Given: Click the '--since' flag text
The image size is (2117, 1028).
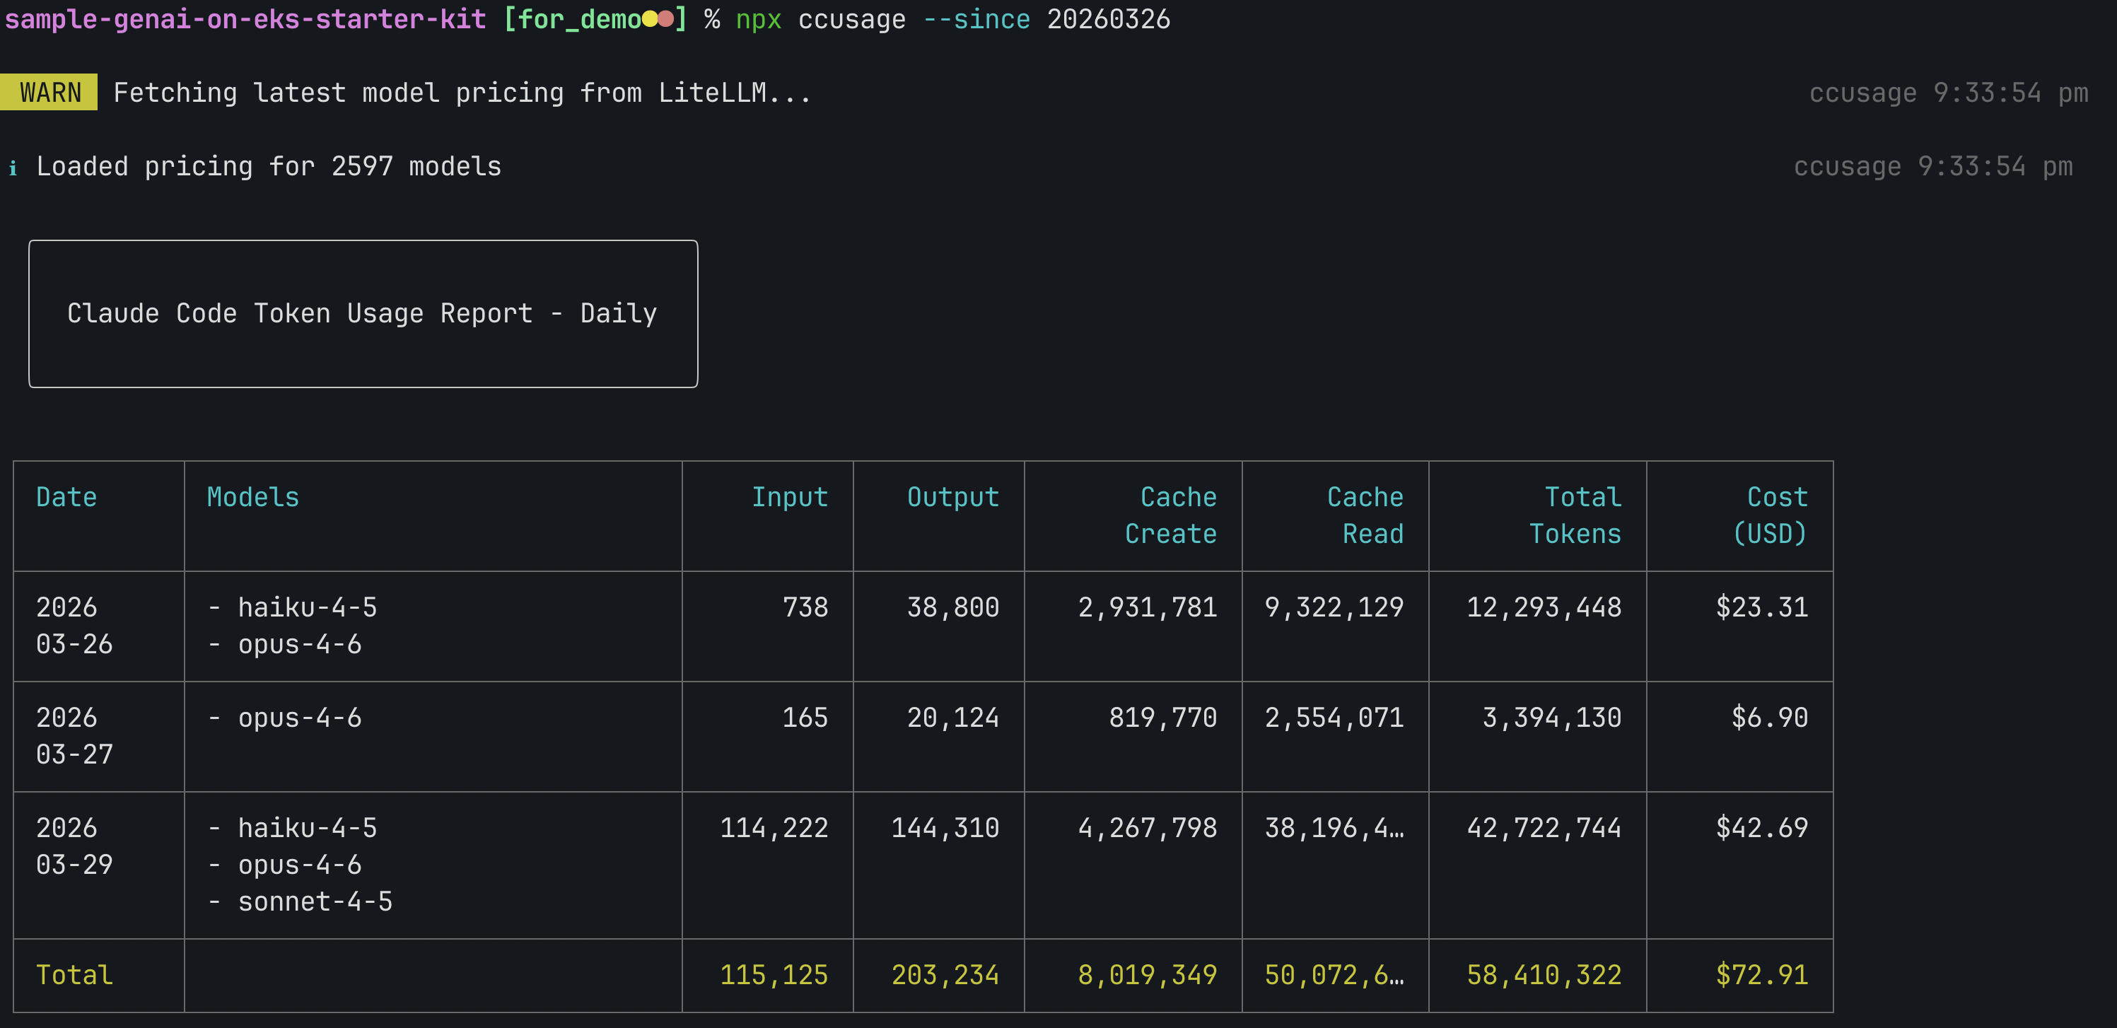Looking at the screenshot, I should (976, 19).
